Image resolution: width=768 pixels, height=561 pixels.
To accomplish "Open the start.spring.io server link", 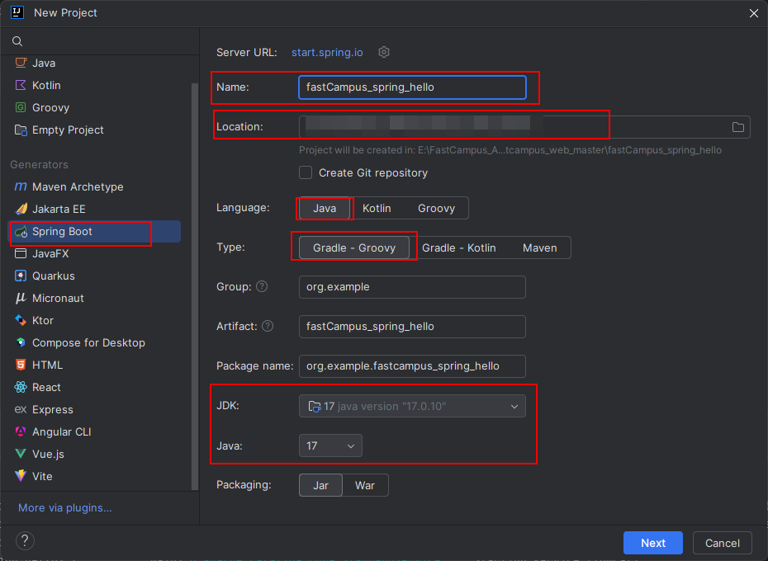I will tap(327, 52).
